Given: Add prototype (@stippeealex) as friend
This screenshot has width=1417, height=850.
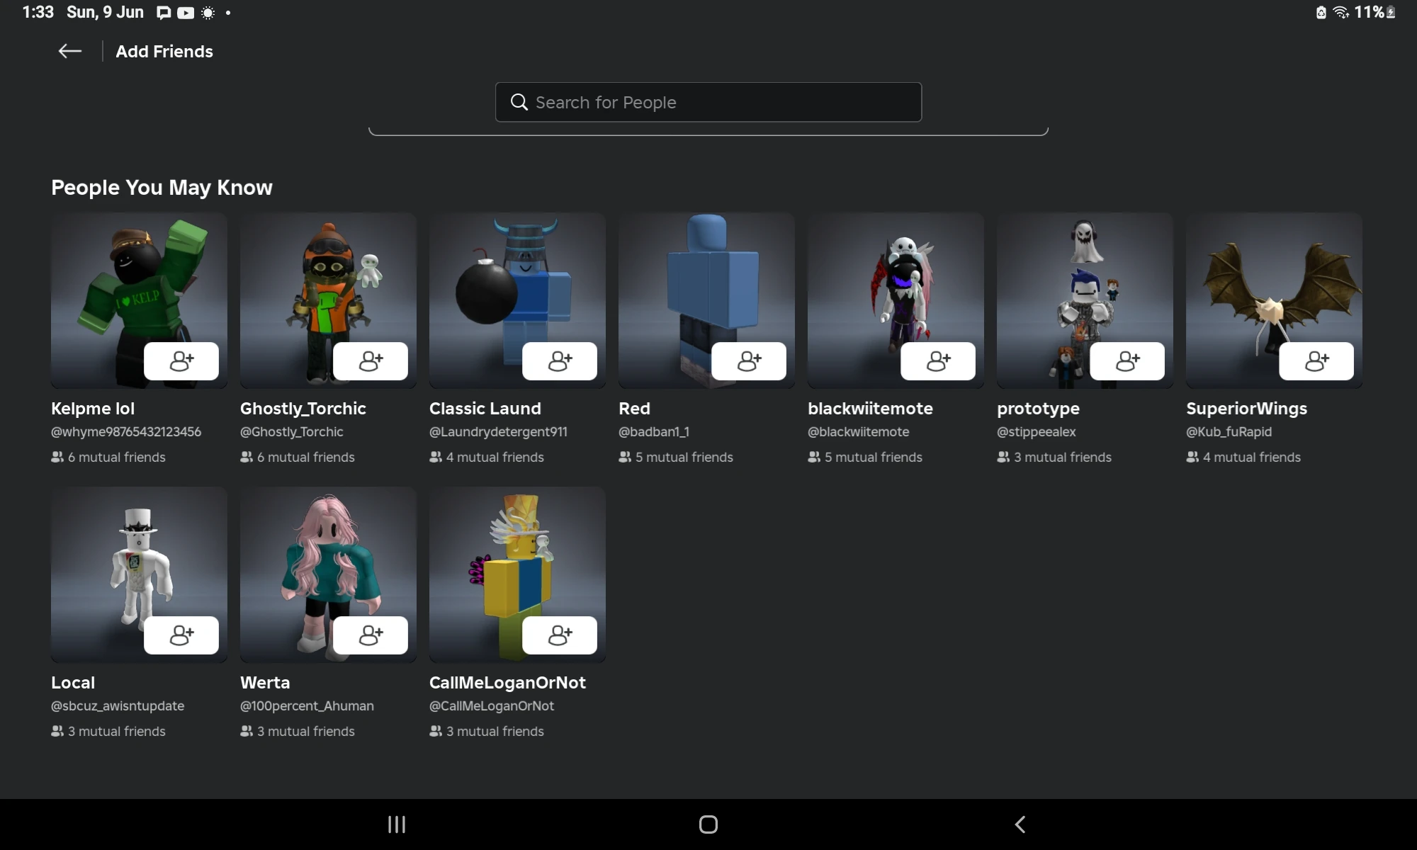Looking at the screenshot, I should (1127, 361).
